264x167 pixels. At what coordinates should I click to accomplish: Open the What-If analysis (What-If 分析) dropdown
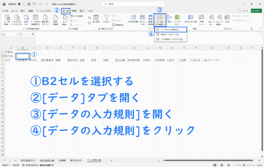(191, 20)
